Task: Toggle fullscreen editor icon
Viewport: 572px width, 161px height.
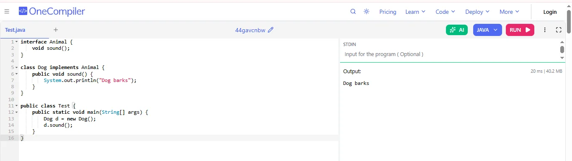Action: [x=558, y=30]
